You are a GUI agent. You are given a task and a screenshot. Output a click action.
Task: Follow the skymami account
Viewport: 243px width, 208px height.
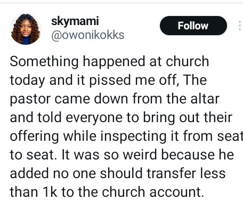coord(193,26)
